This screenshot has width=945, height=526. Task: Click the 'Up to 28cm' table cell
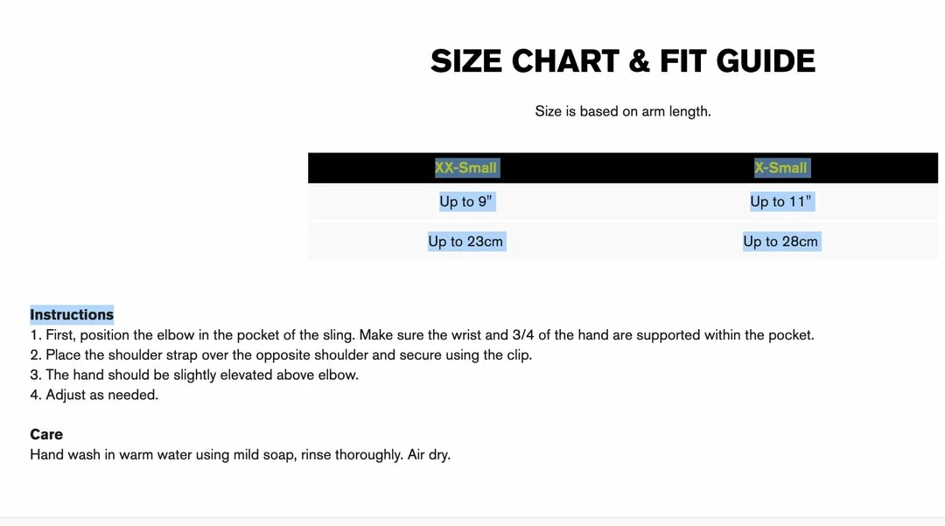[780, 242]
